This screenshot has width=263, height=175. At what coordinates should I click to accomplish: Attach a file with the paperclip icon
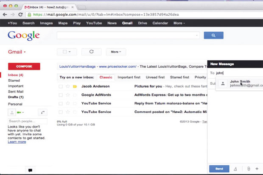[x=249, y=169]
